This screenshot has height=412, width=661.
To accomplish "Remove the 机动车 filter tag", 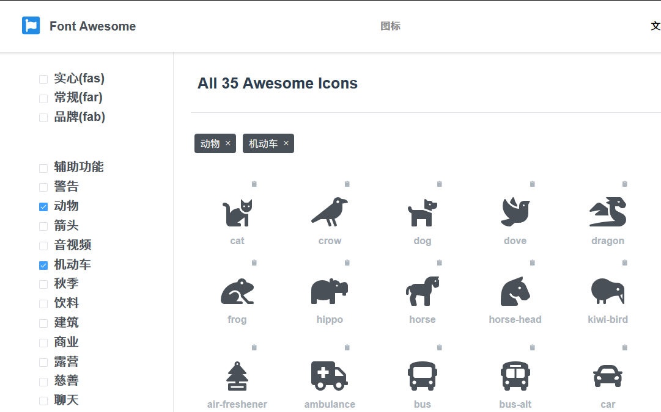I will pyautogui.click(x=286, y=143).
